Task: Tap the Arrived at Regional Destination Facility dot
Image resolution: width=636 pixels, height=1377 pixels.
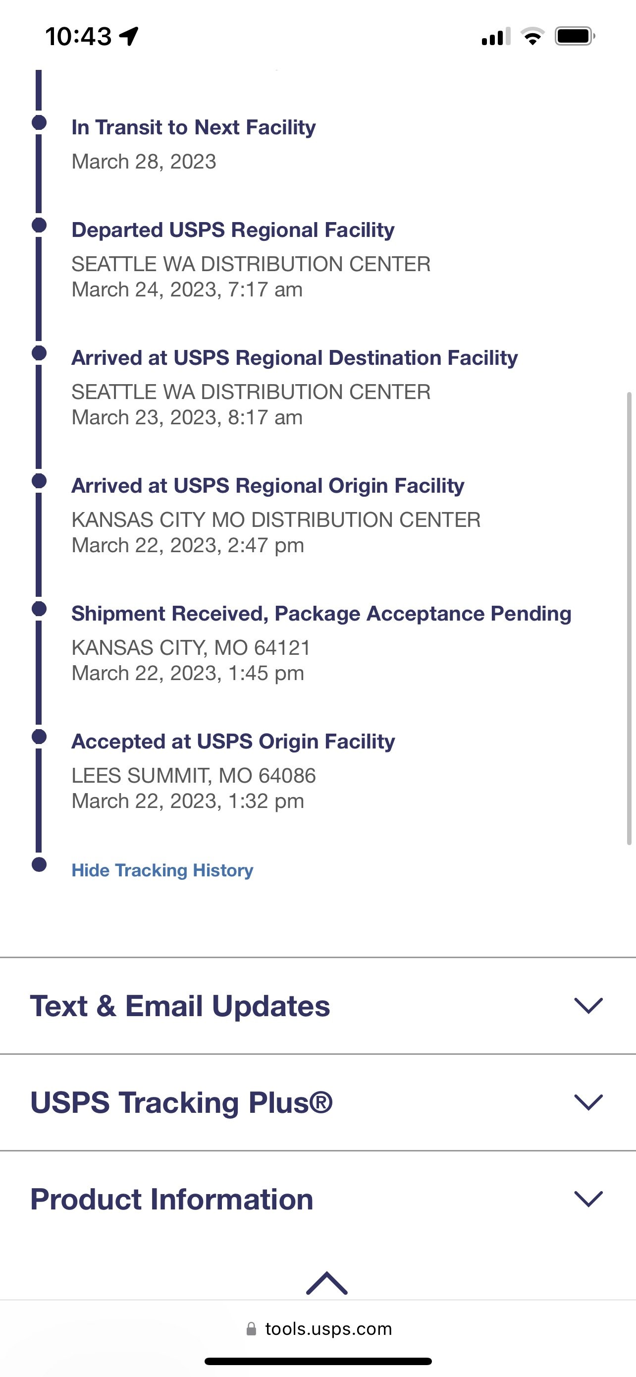Action: pyautogui.click(x=39, y=353)
